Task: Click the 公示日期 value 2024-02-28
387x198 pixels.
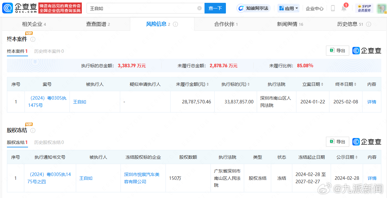Action: (347, 178)
